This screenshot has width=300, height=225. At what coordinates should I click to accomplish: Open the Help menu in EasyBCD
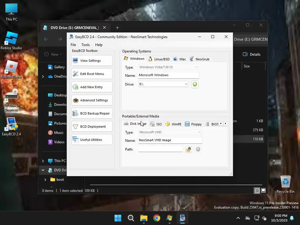99,45
